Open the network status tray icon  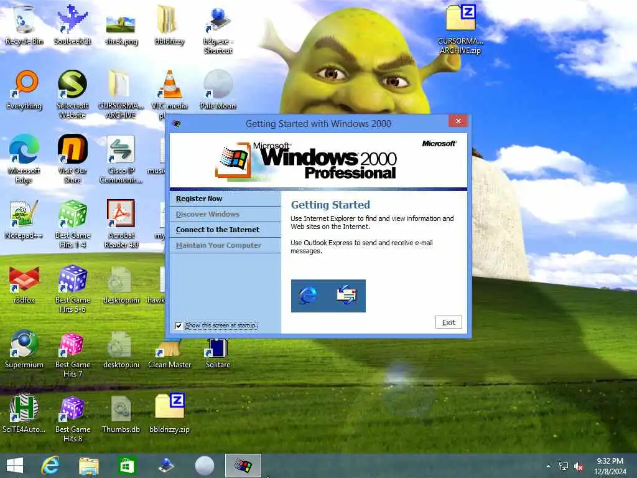564,466
